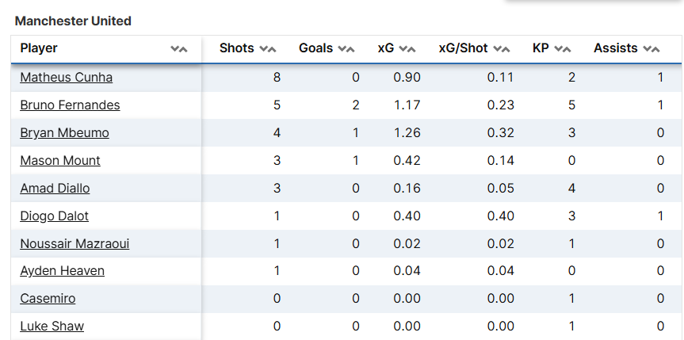The width and height of the screenshot is (684, 340).
Task: Click the Player column header text
Action: click(39, 48)
